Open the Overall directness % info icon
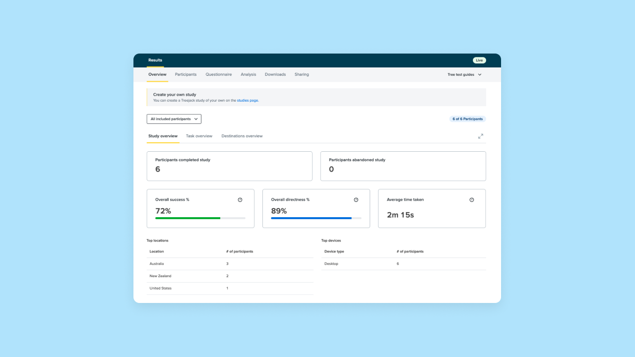 point(356,199)
